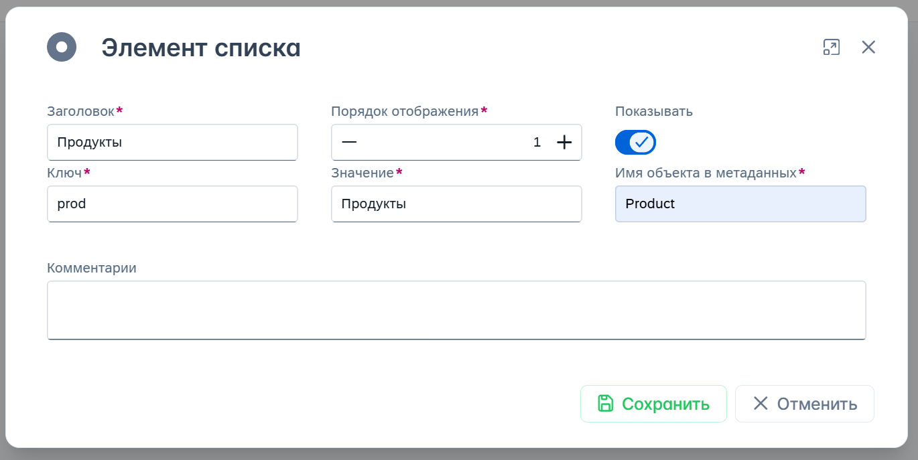Click the Ключ field label
918x460 pixels.
[64, 173]
